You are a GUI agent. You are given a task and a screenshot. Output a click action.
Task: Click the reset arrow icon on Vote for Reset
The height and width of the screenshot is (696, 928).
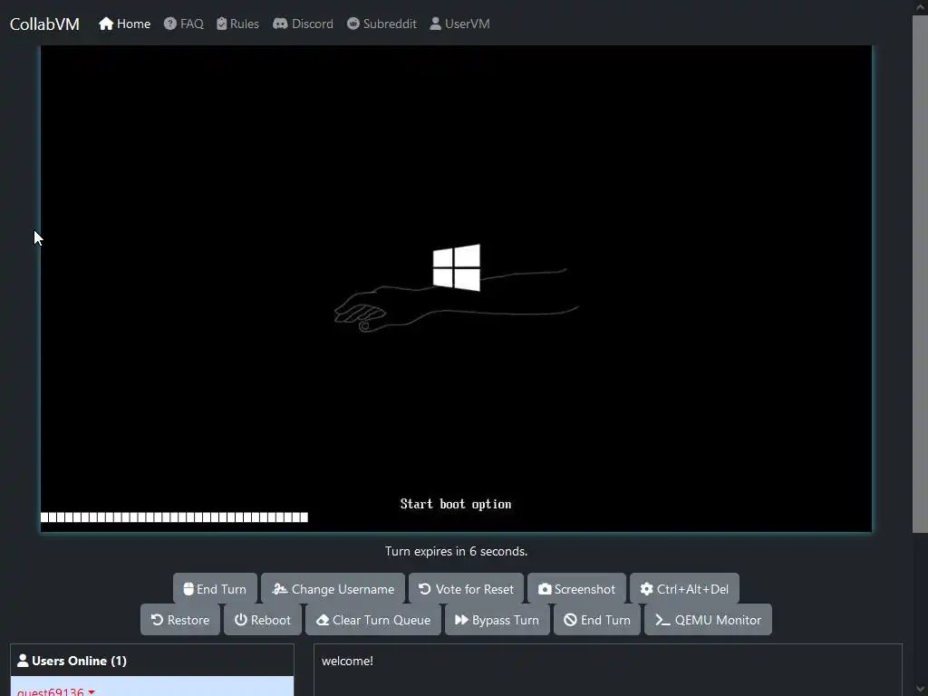pyautogui.click(x=424, y=589)
